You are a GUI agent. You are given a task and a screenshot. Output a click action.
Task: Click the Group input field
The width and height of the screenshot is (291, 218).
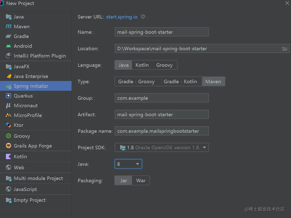coord(162,98)
